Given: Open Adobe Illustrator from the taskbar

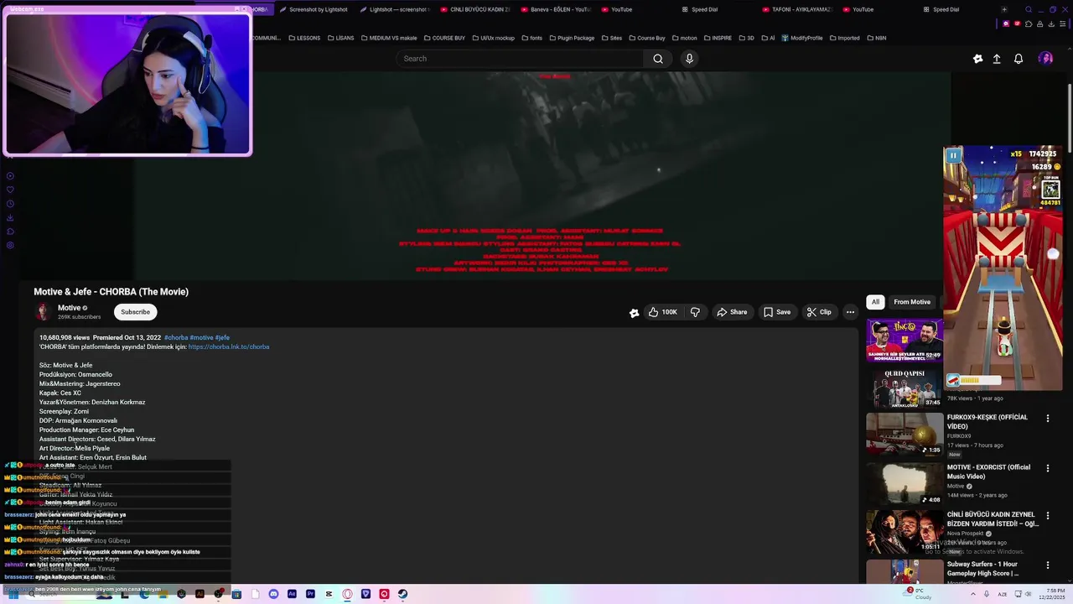Looking at the screenshot, I should pyautogui.click(x=200, y=594).
